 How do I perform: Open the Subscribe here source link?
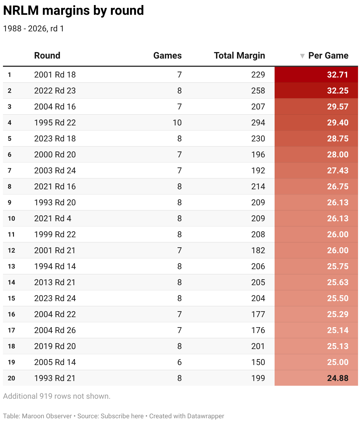click(122, 416)
